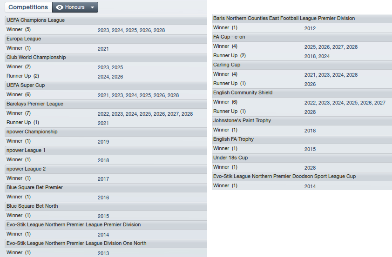Select Evo-Stik Northern Premier League Premier Division header
Image resolution: width=392 pixels, height=257 pixels.
click(x=106, y=225)
